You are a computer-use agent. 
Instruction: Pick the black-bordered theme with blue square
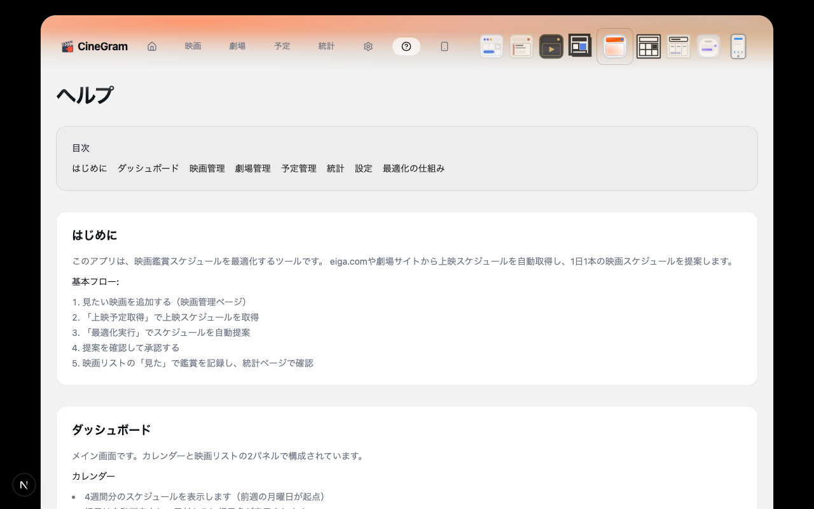[580, 46]
